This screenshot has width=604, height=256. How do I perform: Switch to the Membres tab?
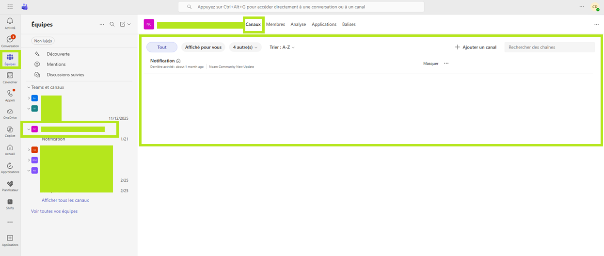[x=275, y=24]
